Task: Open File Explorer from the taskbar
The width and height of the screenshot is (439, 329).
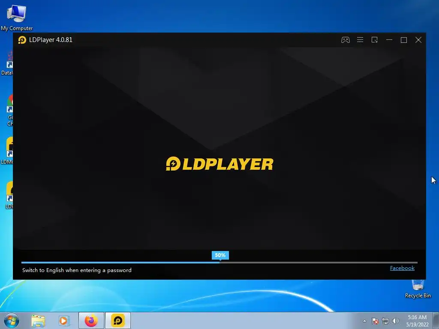Action: (x=38, y=320)
